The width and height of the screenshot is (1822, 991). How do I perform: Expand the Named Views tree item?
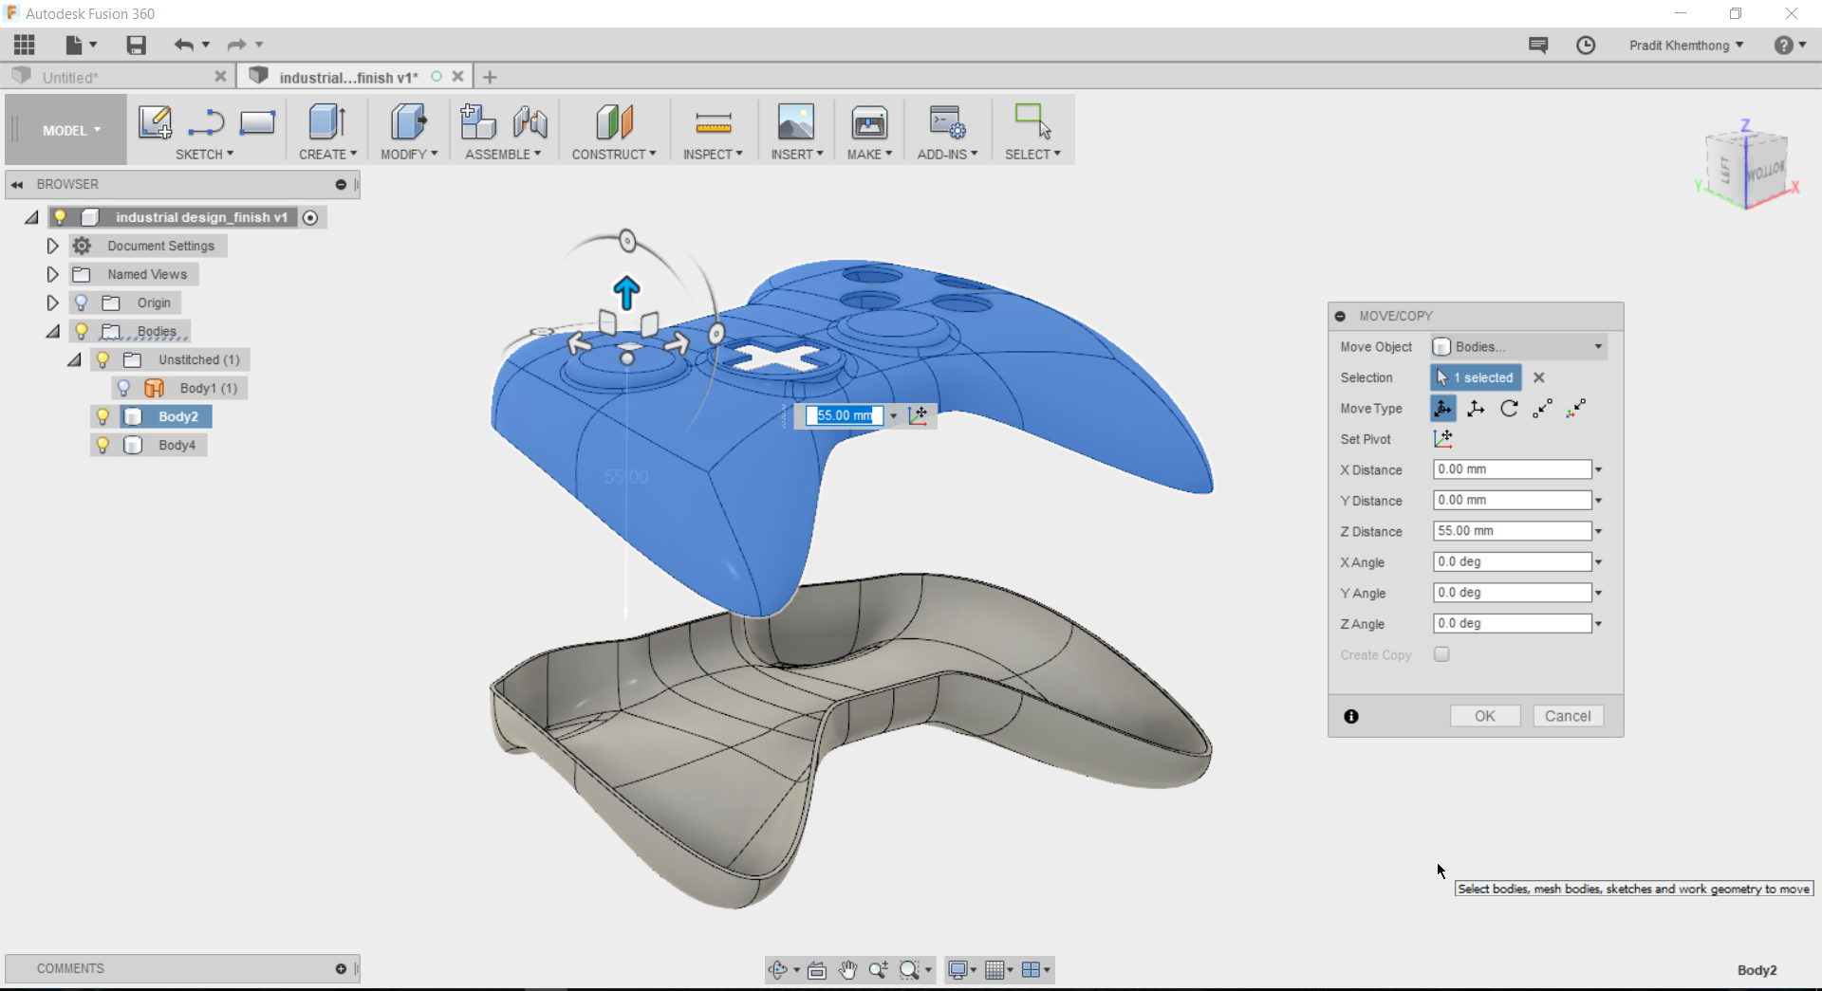pos(52,274)
